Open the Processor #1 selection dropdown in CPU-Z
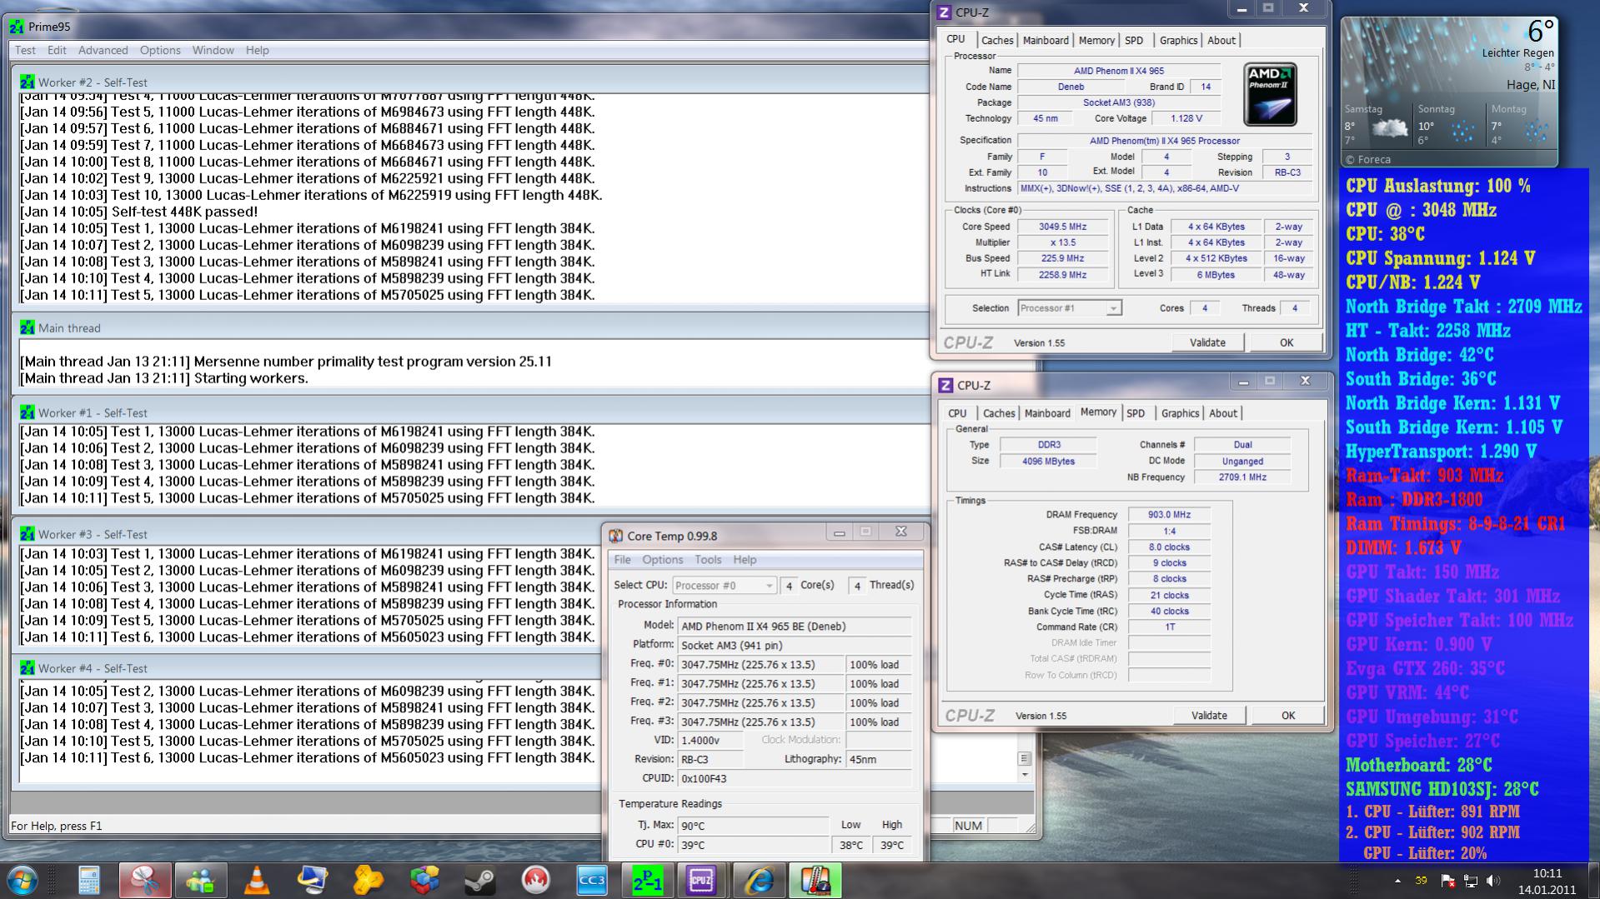Screen dimensions: 1600x899 coord(1070,308)
